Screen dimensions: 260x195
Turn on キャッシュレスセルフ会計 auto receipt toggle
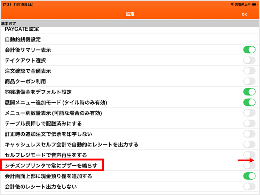click(x=249, y=144)
